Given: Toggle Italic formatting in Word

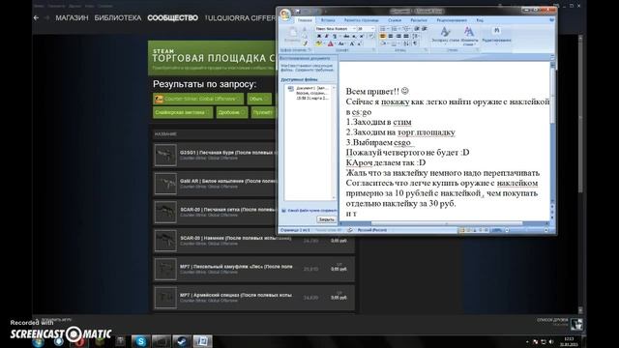Looking at the screenshot, I should point(327,37).
